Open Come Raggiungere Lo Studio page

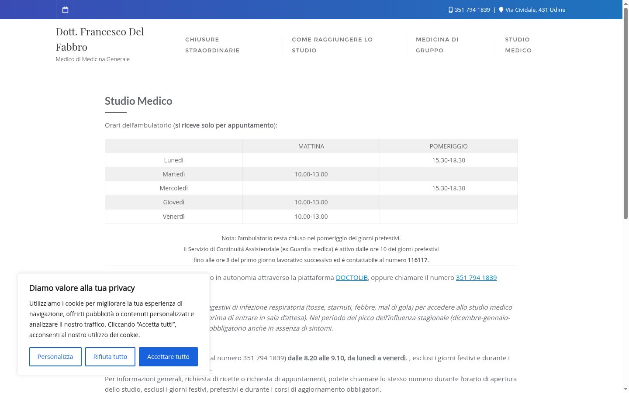(332, 45)
